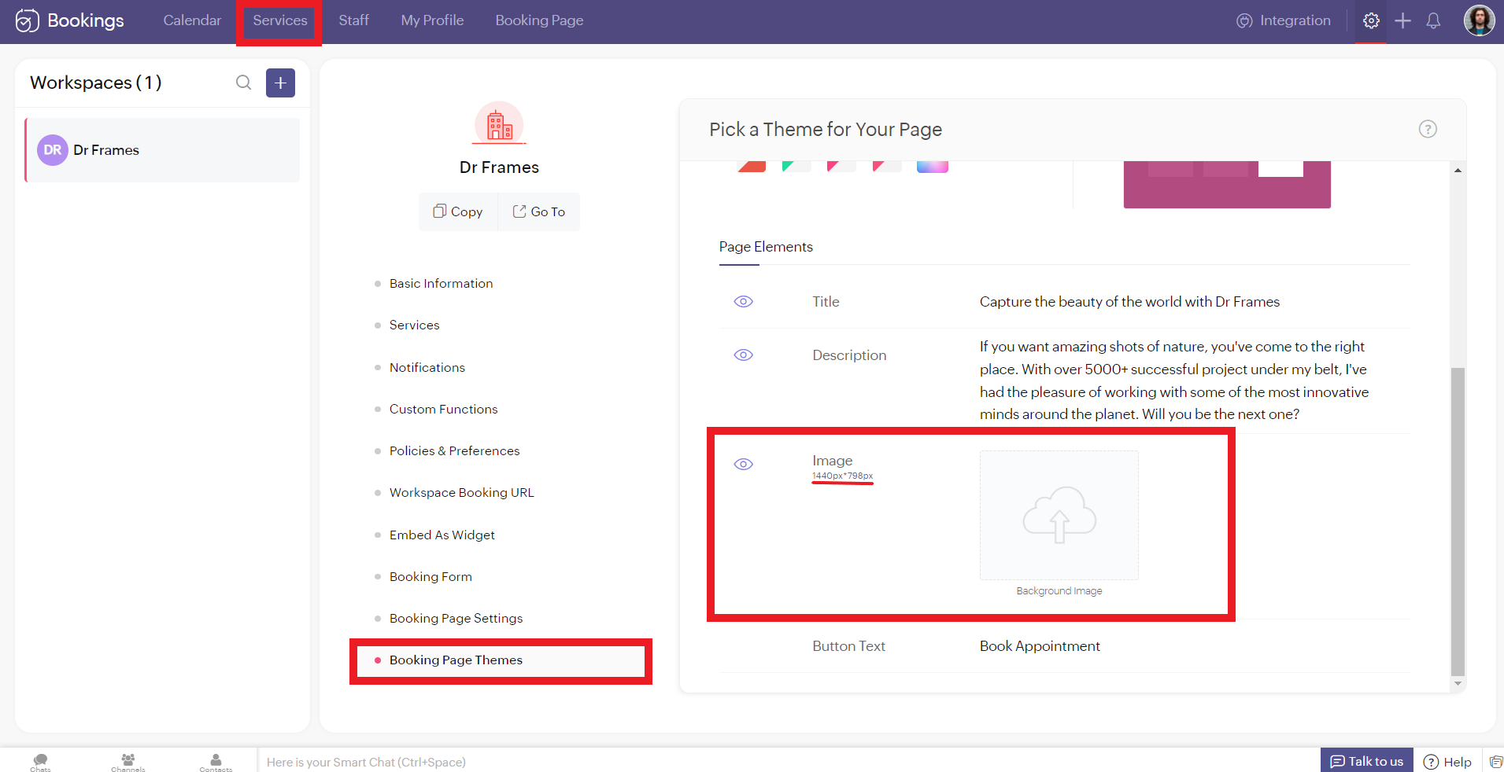This screenshot has height=772, width=1504.
Task: Toggle visibility of the Title element
Action: pos(744,302)
